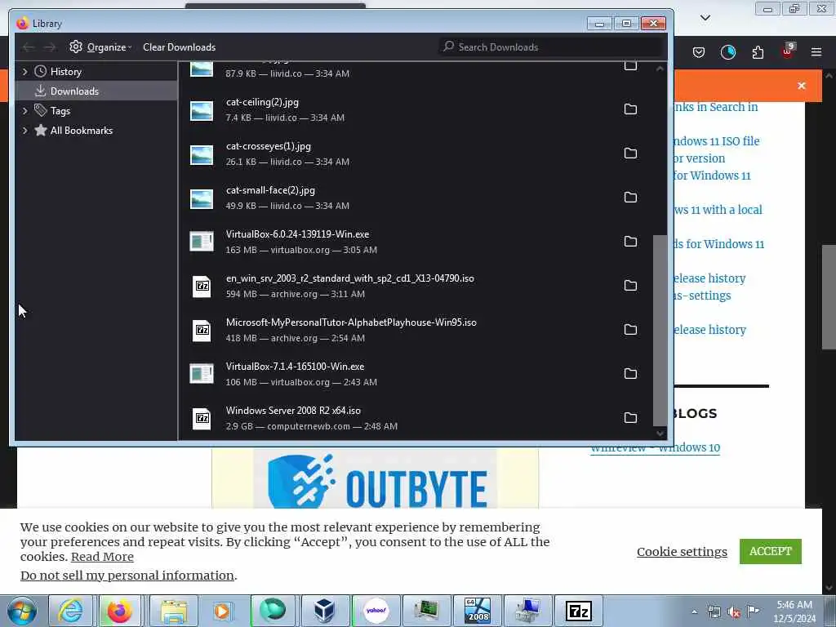This screenshot has height=627, width=836.
Task: Click the muted volume tray icon
Action: (x=734, y=612)
